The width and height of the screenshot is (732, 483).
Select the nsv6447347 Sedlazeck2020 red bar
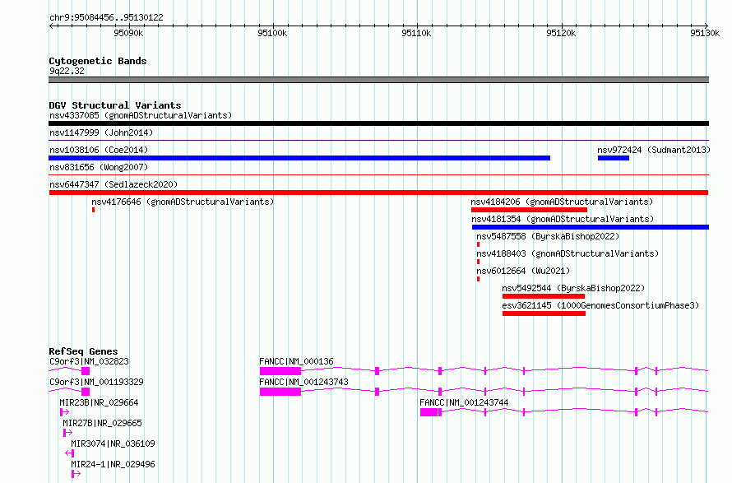(x=378, y=193)
